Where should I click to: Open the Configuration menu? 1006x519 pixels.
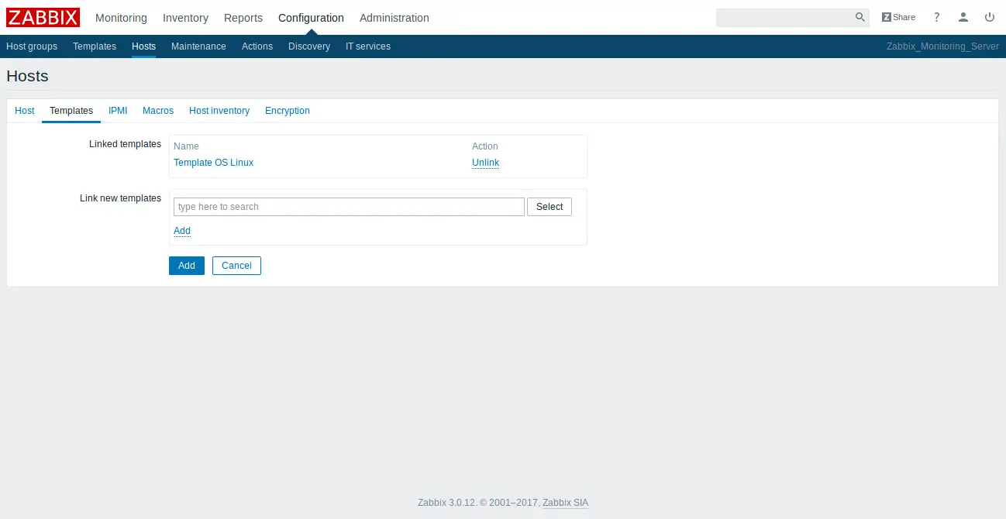click(x=311, y=18)
